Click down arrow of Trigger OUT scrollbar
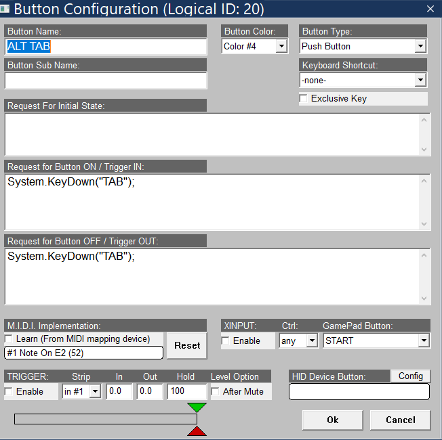 click(424, 298)
